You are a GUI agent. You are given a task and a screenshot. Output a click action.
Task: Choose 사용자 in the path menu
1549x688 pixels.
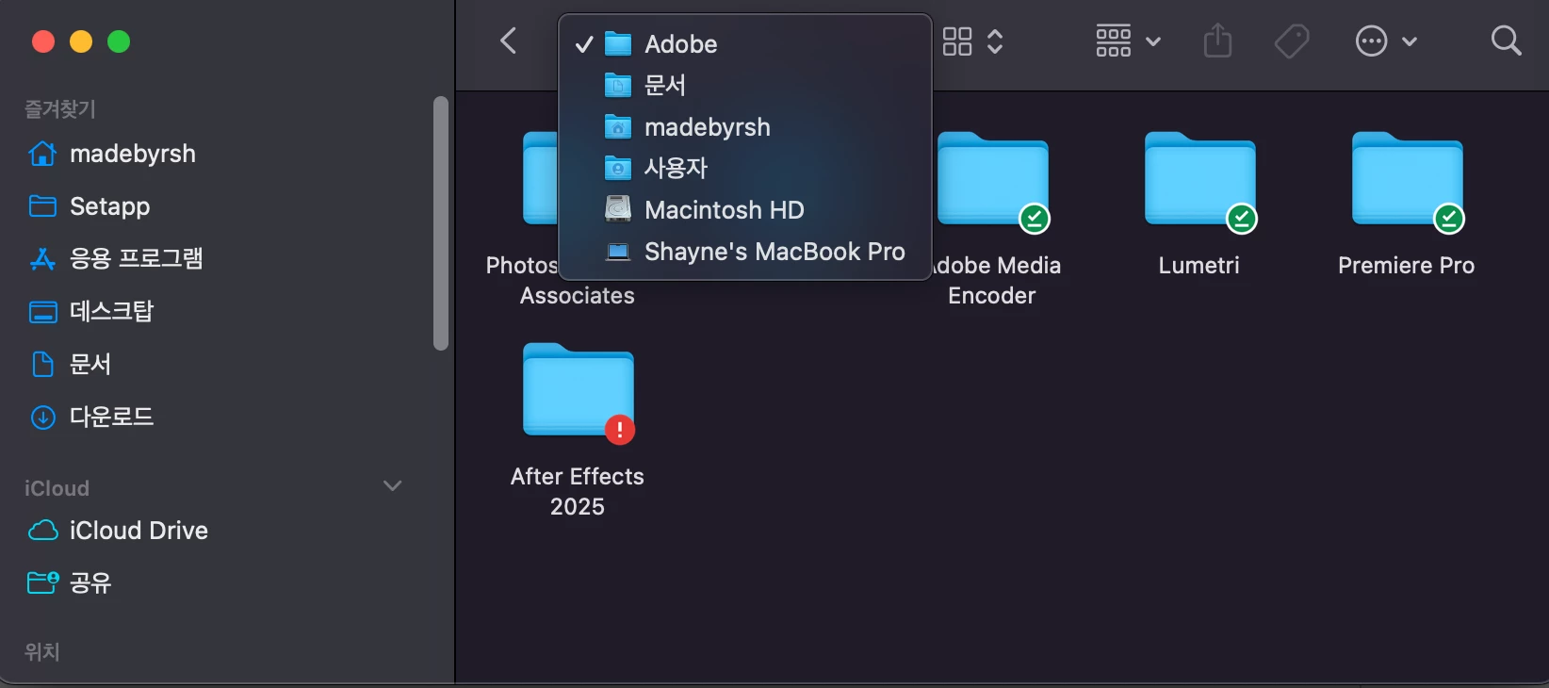coord(744,169)
